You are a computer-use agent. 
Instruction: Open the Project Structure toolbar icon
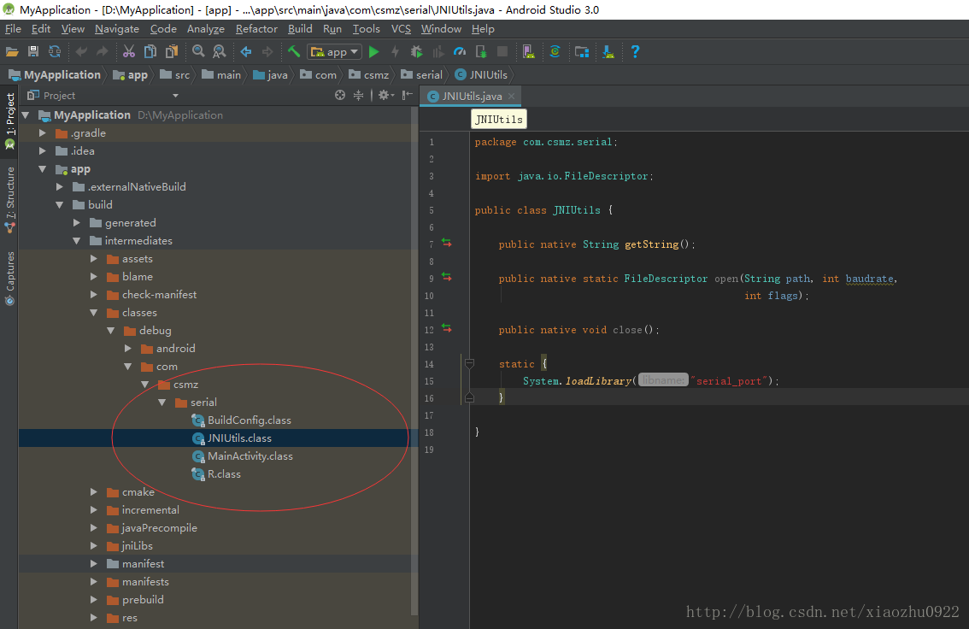tap(582, 52)
